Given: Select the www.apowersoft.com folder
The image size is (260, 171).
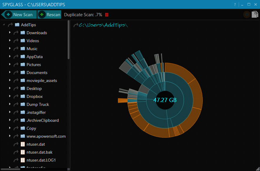Looking at the screenshot, I should tap(46, 136).
